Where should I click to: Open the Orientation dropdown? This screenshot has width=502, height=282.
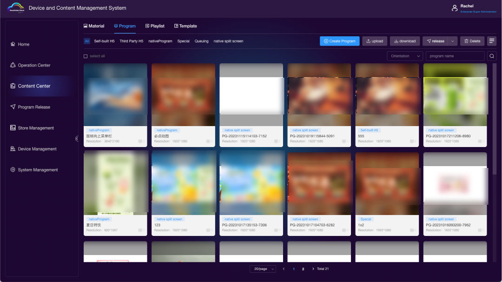pos(405,56)
